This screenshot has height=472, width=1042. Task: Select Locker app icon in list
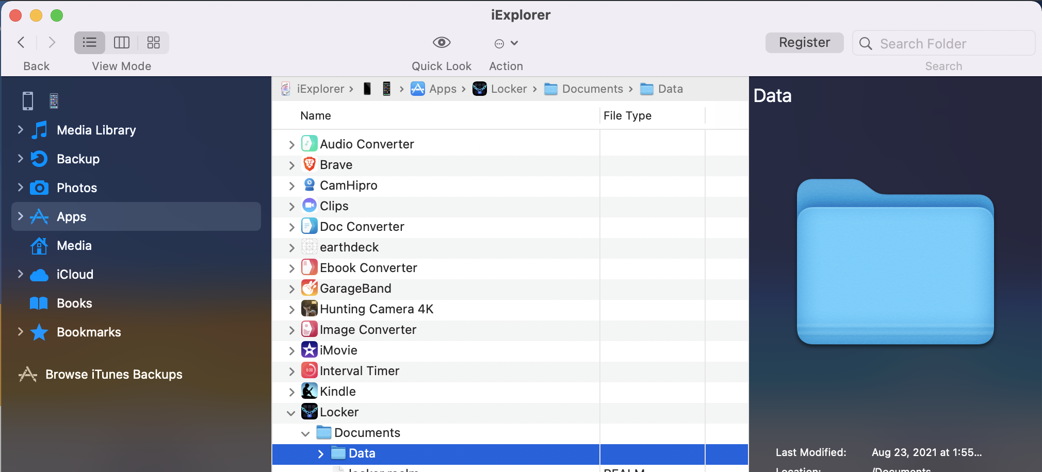pyautogui.click(x=310, y=412)
